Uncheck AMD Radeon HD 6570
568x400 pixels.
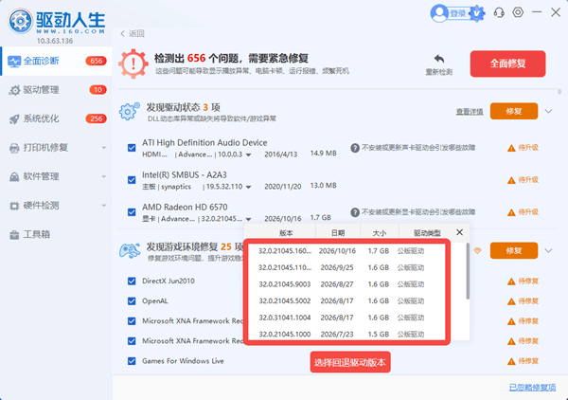coord(132,212)
